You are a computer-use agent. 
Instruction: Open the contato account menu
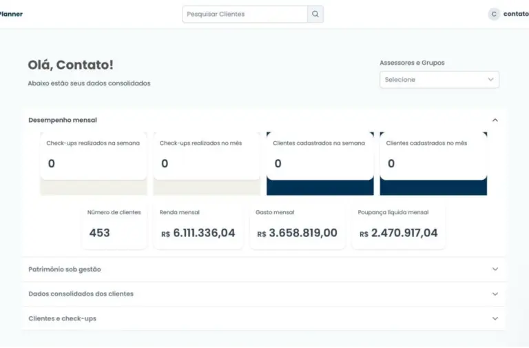[515, 14]
